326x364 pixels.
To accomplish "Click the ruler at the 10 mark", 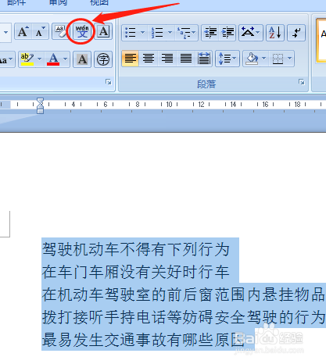I will point(169,105).
